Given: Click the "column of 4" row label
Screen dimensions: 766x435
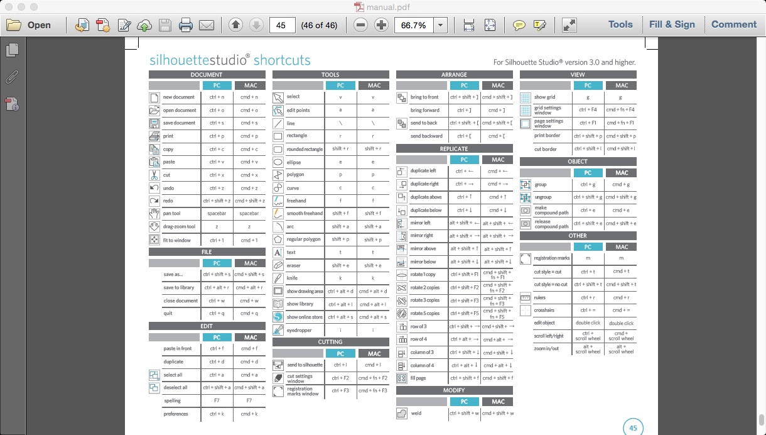Looking at the screenshot, I should (x=422, y=365).
